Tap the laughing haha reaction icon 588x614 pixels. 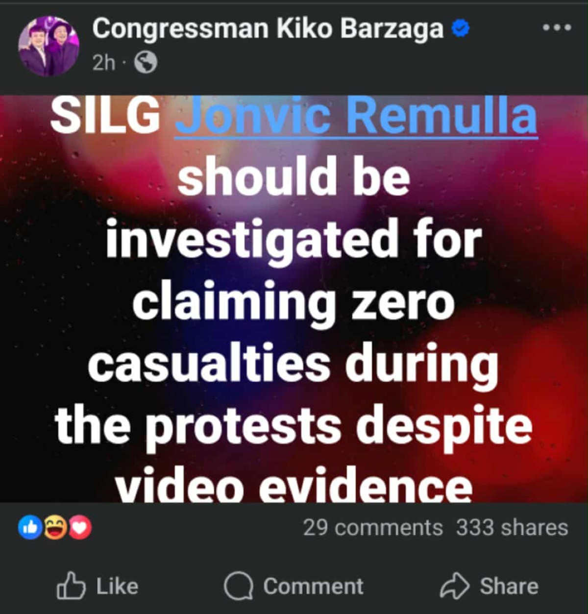click(55, 528)
